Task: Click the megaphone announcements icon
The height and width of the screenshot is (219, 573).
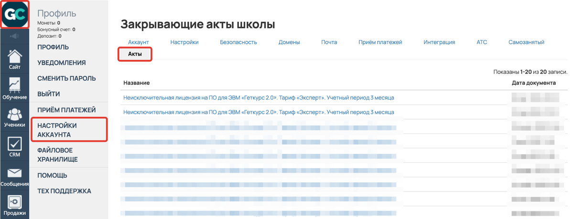Action: pos(15,36)
